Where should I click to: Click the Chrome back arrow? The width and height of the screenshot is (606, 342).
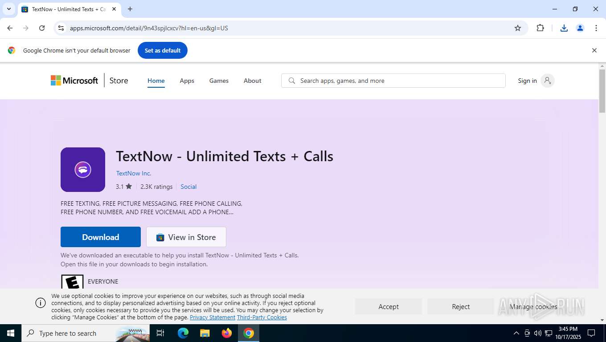point(10,28)
